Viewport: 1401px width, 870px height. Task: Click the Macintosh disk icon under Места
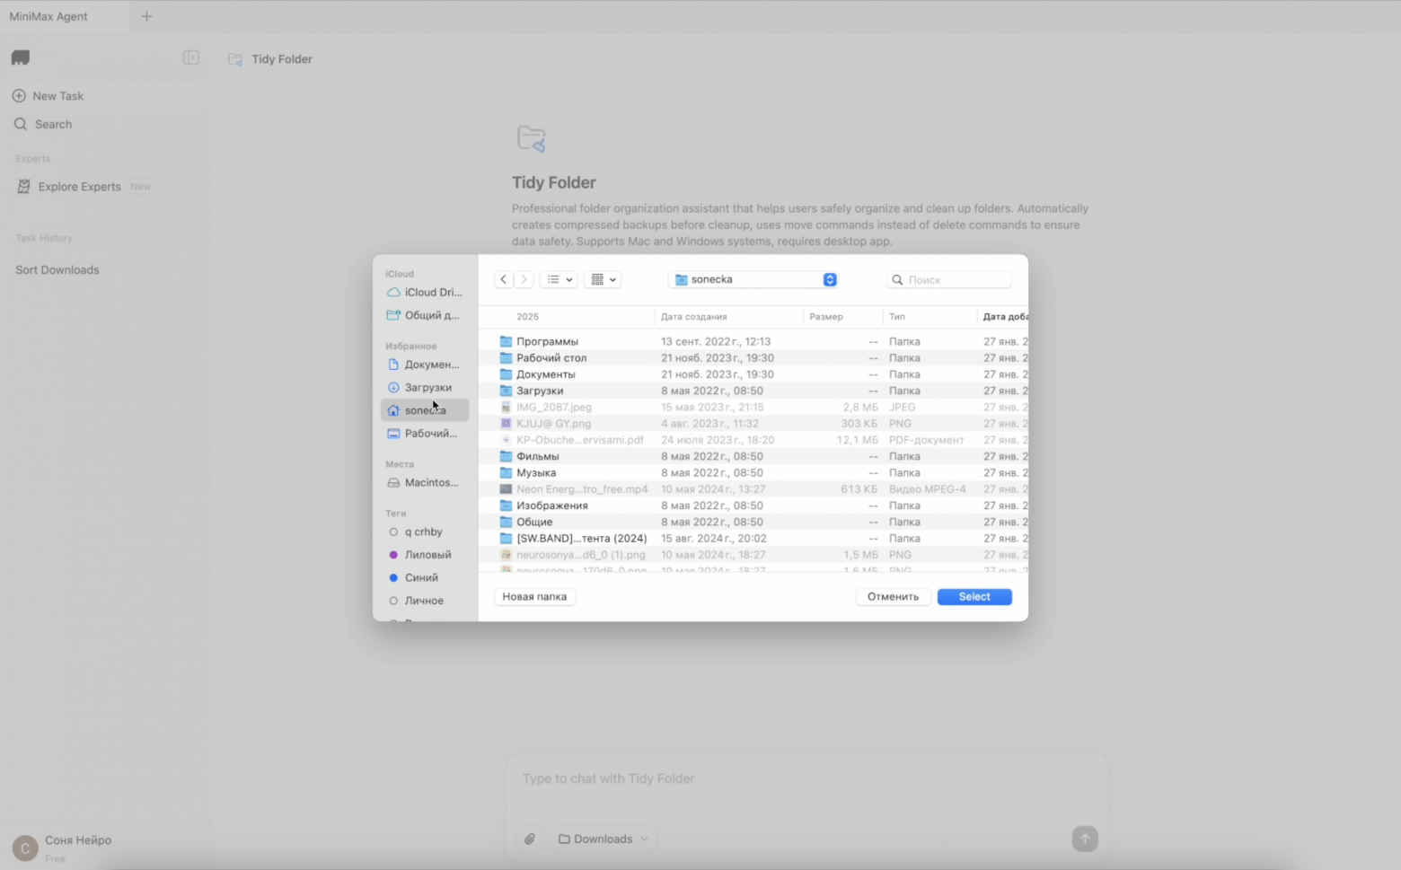[393, 483]
